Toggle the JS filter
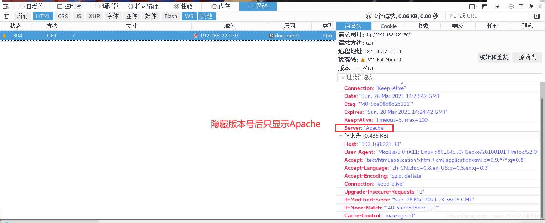Image resolution: width=545 pixels, height=223 pixels. (78, 16)
